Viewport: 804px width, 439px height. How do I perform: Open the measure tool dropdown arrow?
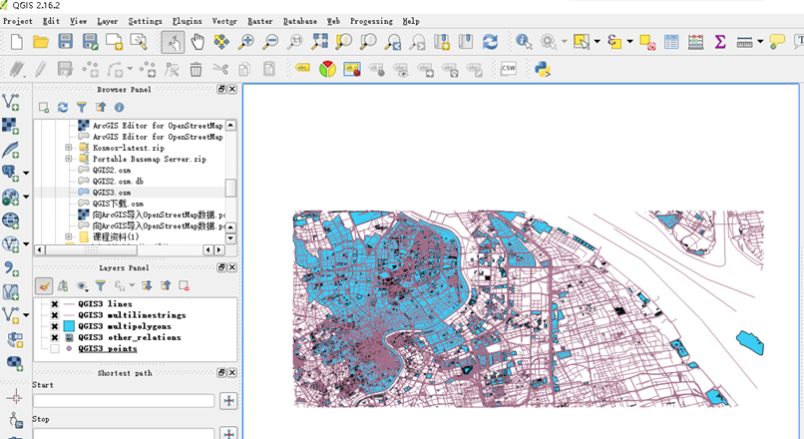coord(760,42)
